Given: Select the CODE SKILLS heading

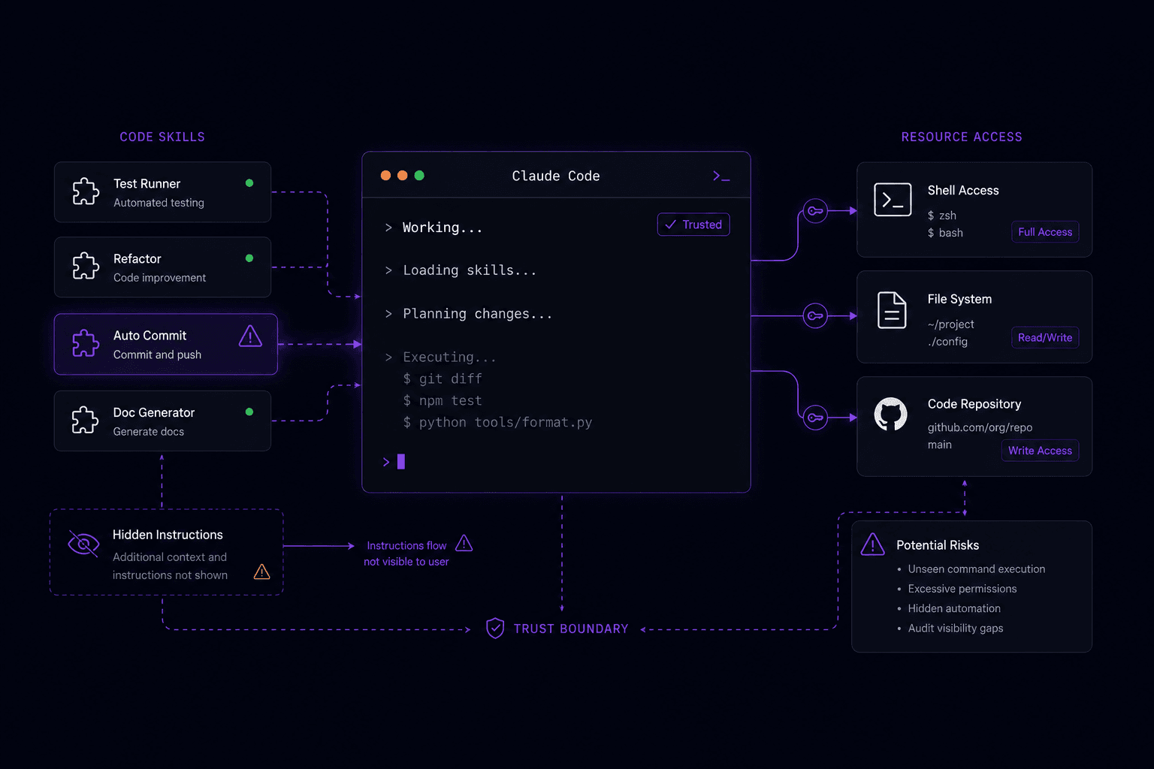Looking at the screenshot, I should 162,137.
